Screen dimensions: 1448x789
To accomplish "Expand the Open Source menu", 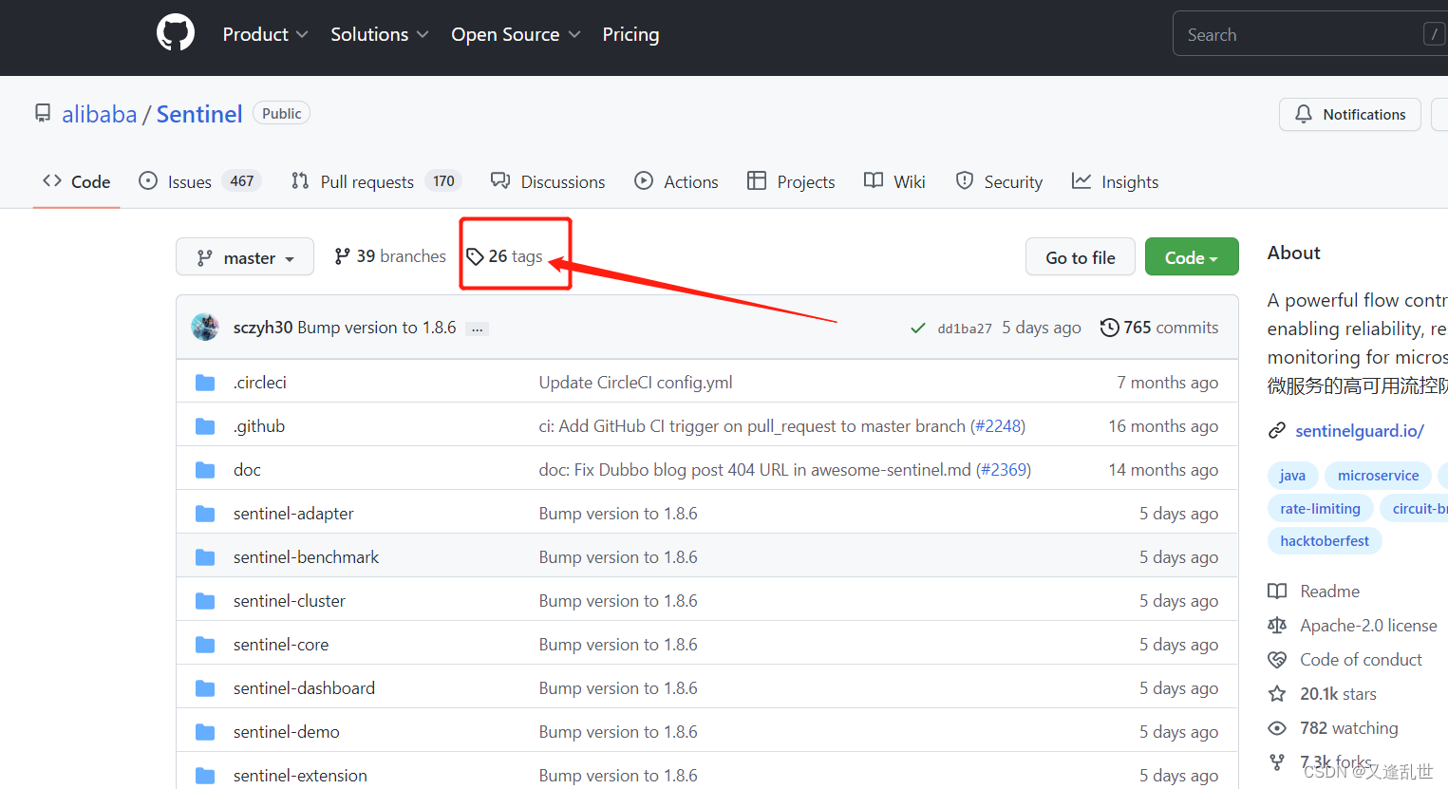I will (516, 34).
